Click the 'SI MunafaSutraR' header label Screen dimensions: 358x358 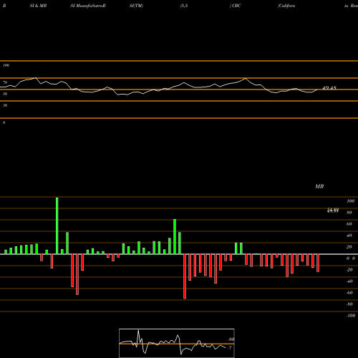click(x=88, y=6)
